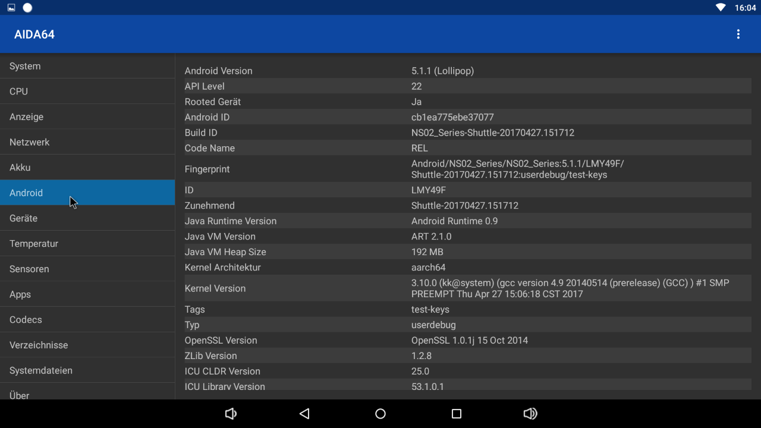Click the Fingerprint value starting Android/NS02_Series
761x428 pixels.
(517, 169)
